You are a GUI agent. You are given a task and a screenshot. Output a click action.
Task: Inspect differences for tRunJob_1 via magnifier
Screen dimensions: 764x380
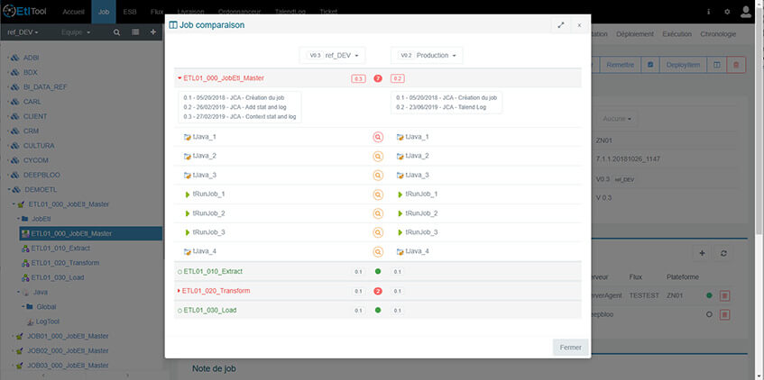(x=378, y=195)
